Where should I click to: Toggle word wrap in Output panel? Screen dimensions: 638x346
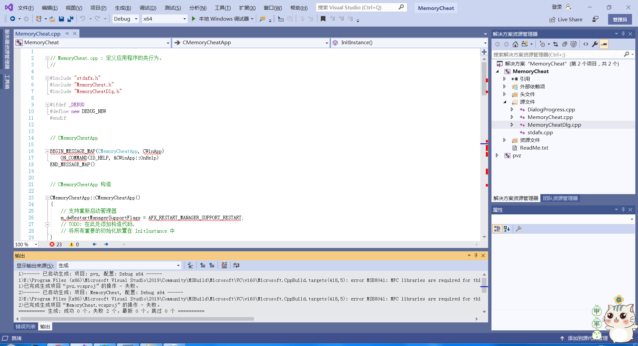tap(236, 265)
